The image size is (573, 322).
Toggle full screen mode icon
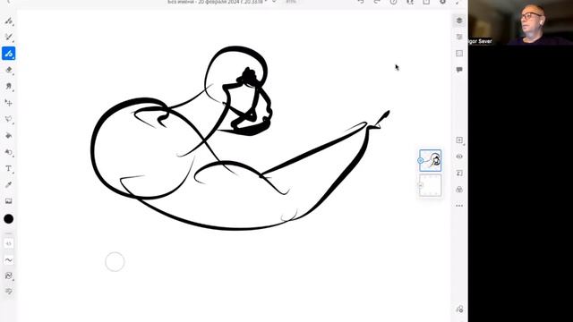[x=458, y=2]
